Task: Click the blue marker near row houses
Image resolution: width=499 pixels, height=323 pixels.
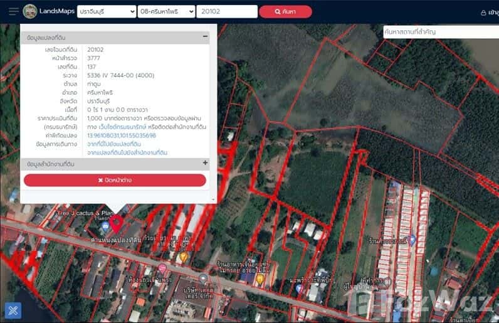Action: (x=412, y=240)
